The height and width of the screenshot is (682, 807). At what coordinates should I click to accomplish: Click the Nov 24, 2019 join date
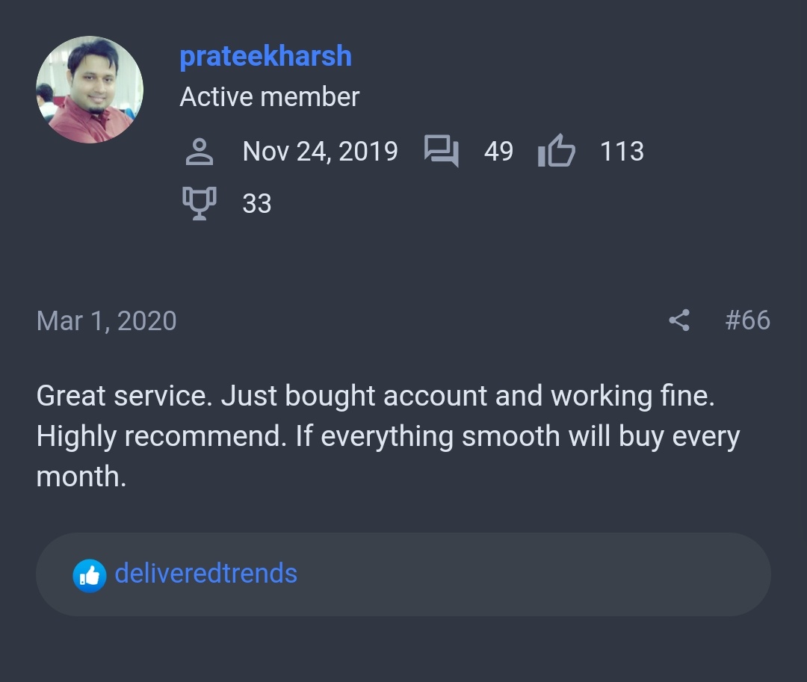(x=320, y=152)
